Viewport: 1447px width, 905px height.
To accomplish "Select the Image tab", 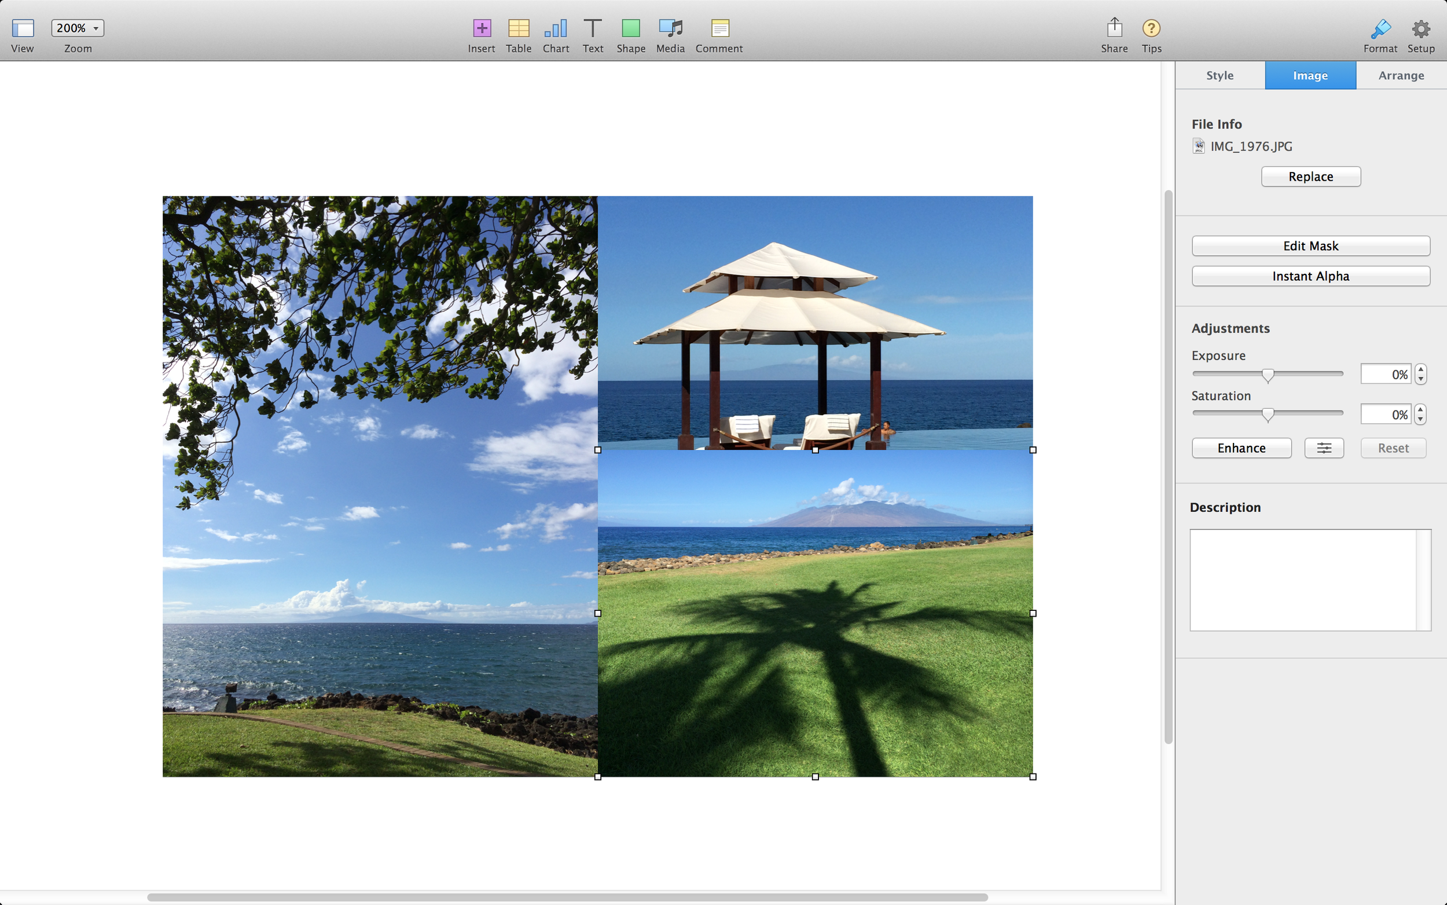I will coord(1310,75).
